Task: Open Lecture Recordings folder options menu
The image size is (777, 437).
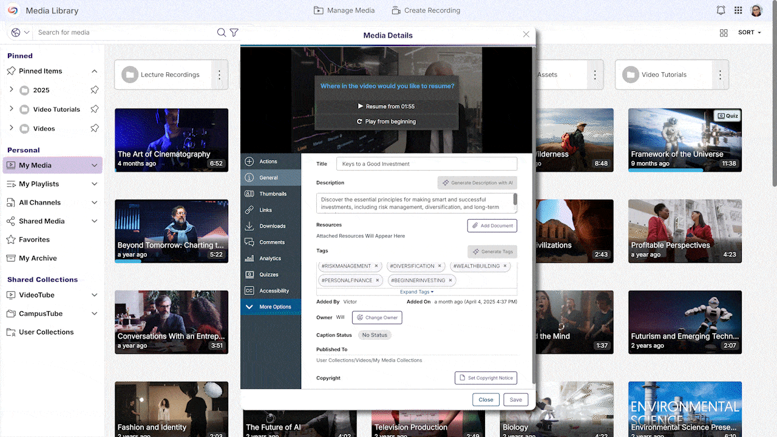Action: point(219,75)
